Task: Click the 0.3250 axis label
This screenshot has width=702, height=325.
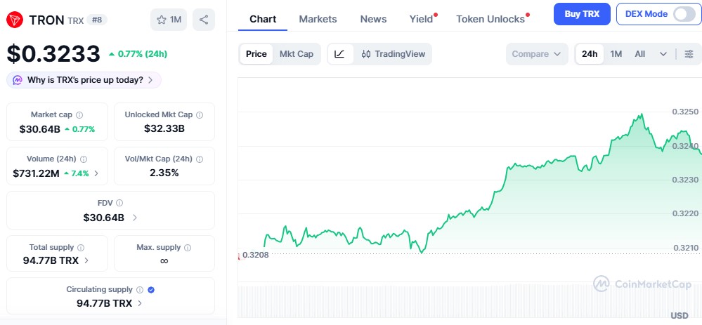Action: point(685,112)
